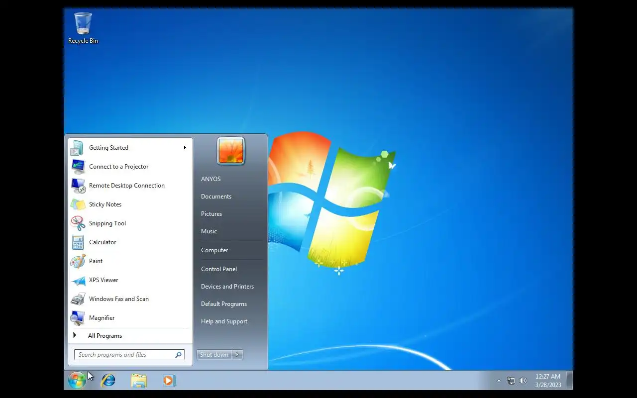Viewport: 637px width, 398px height.
Task: Expand the Getting Started submenu arrow
Action: pyautogui.click(x=185, y=148)
